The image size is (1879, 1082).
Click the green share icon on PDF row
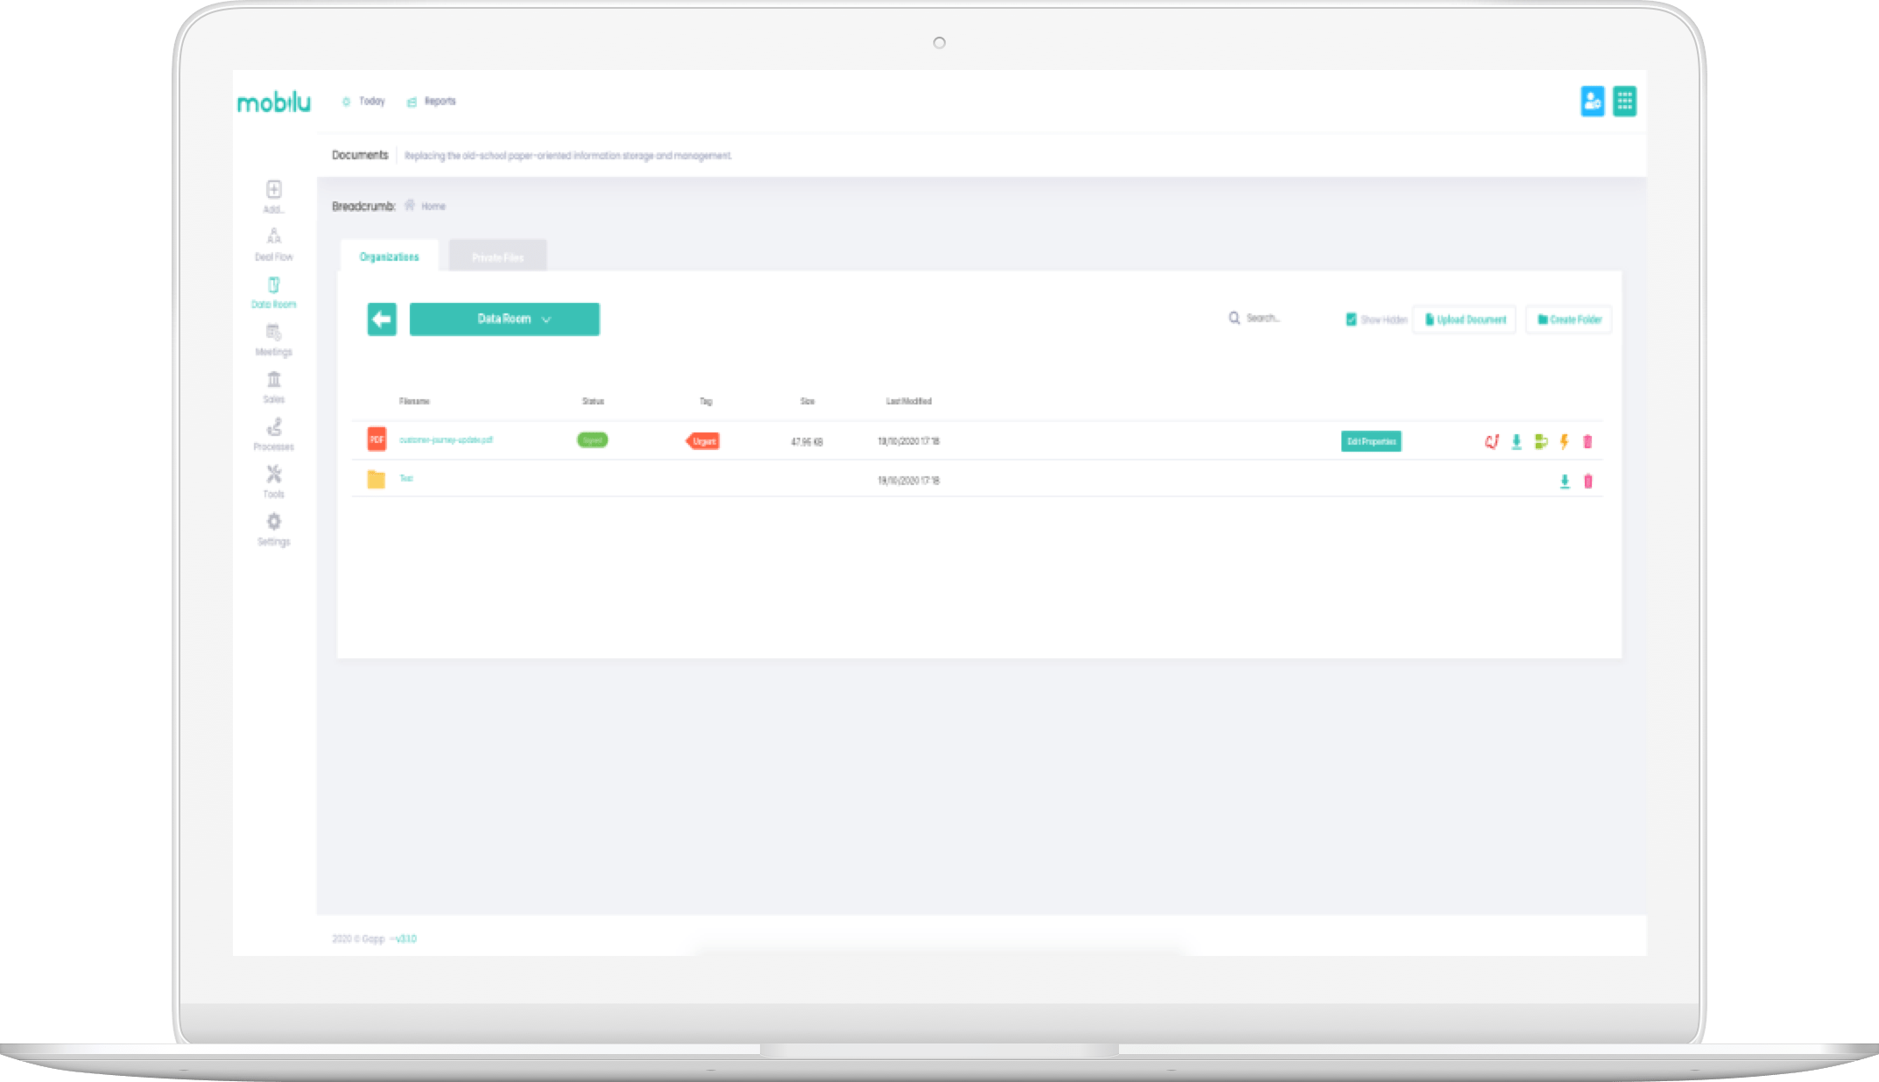[x=1541, y=442]
